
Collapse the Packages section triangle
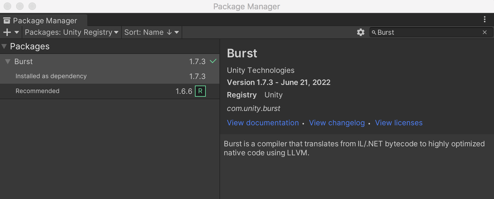point(4,46)
